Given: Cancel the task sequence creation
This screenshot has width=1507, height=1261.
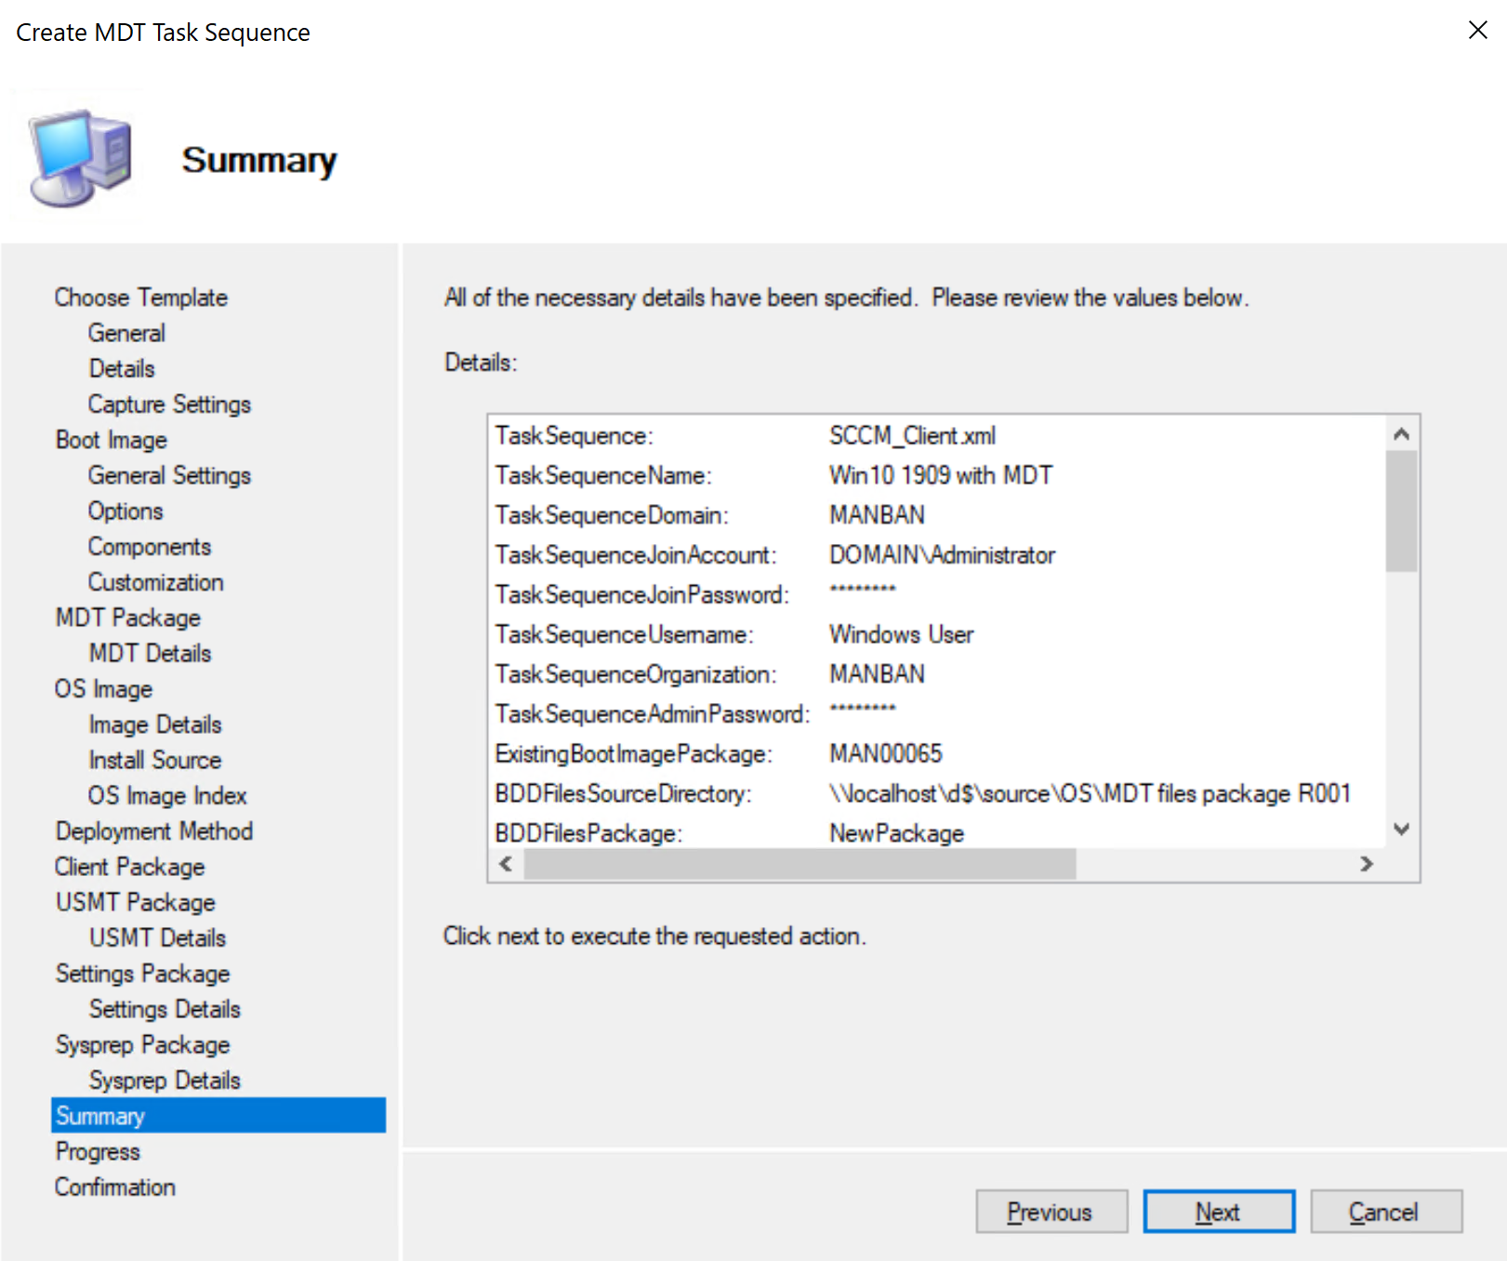Looking at the screenshot, I should click(x=1385, y=1211).
